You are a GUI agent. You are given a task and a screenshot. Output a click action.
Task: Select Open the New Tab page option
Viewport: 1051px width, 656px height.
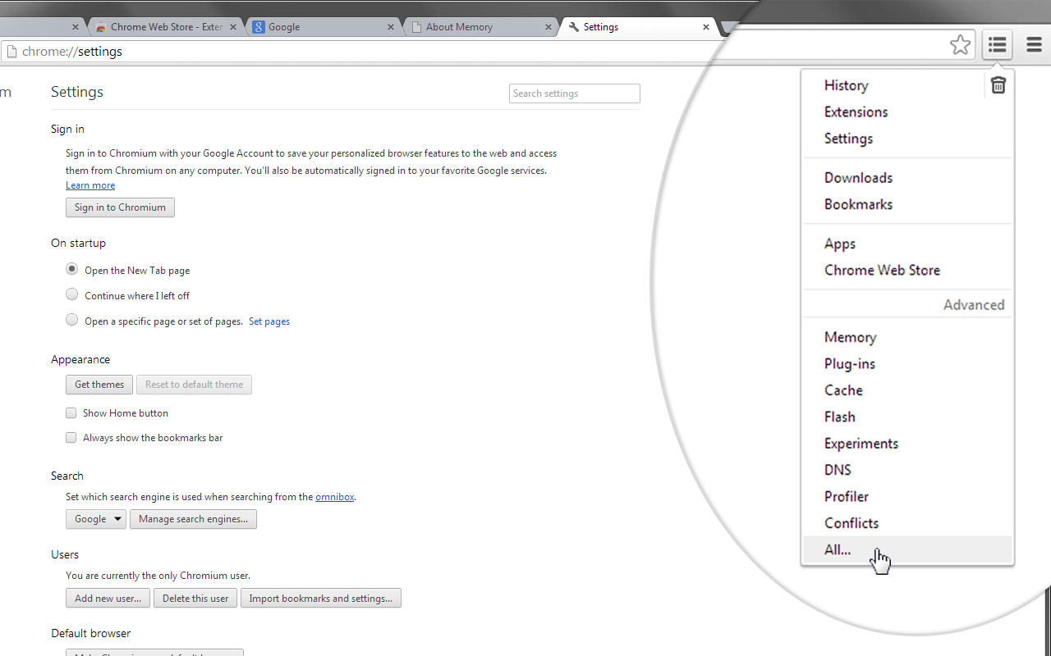click(72, 269)
